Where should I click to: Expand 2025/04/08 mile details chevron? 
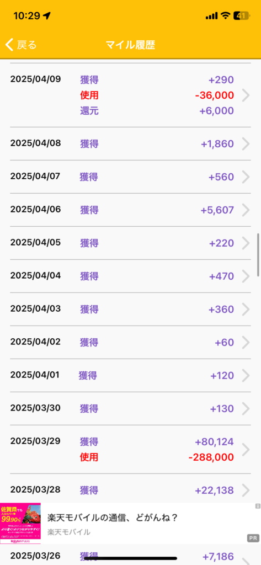point(246,144)
